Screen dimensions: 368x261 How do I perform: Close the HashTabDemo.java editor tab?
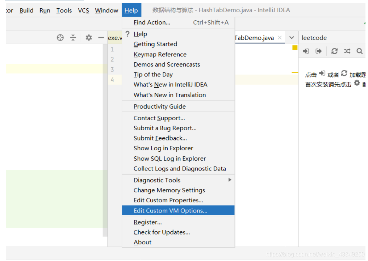pyautogui.click(x=280, y=38)
